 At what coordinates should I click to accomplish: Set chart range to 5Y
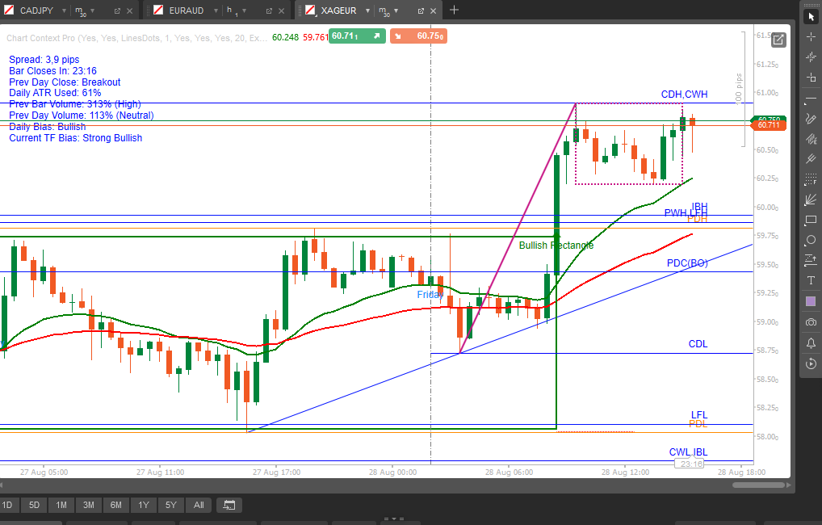171,505
